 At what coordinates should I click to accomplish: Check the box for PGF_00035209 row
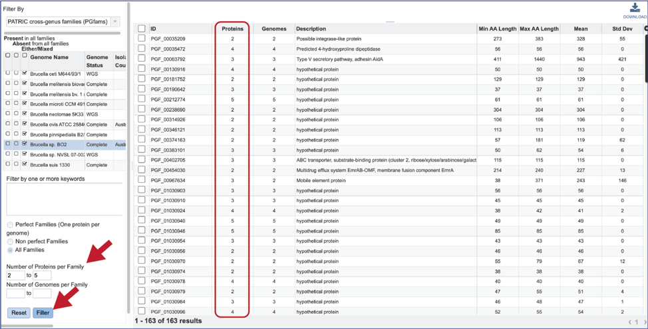[x=141, y=39]
